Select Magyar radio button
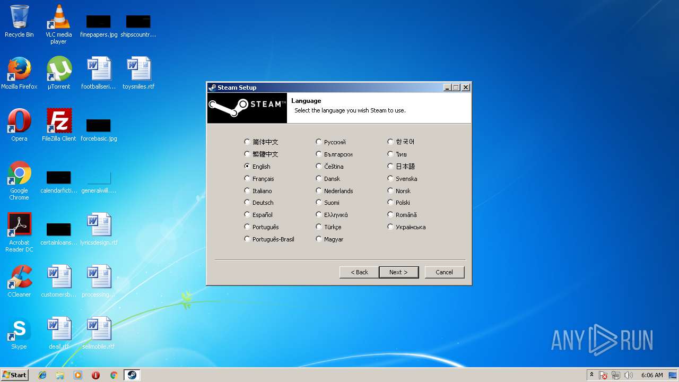Viewport: 679px width, 382px height. pyautogui.click(x=330, y=239)
